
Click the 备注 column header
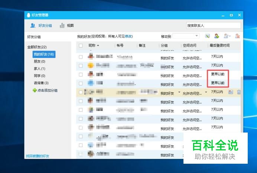(x=142, y=45)
